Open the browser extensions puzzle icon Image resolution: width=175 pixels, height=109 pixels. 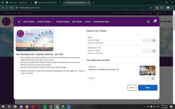161,8
